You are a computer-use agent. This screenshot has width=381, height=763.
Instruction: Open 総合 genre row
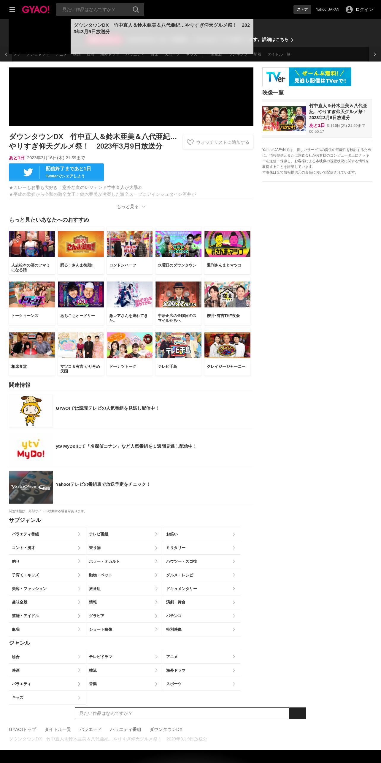(47, 657)
